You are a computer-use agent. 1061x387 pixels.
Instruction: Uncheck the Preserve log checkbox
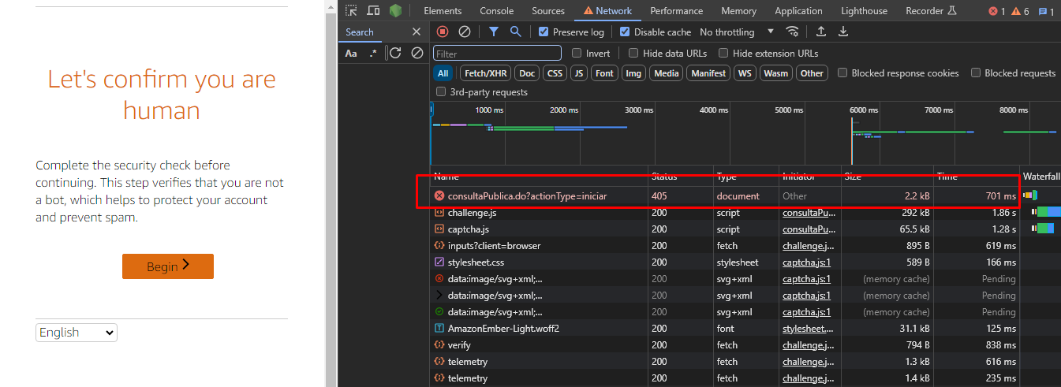click(544, 32)
